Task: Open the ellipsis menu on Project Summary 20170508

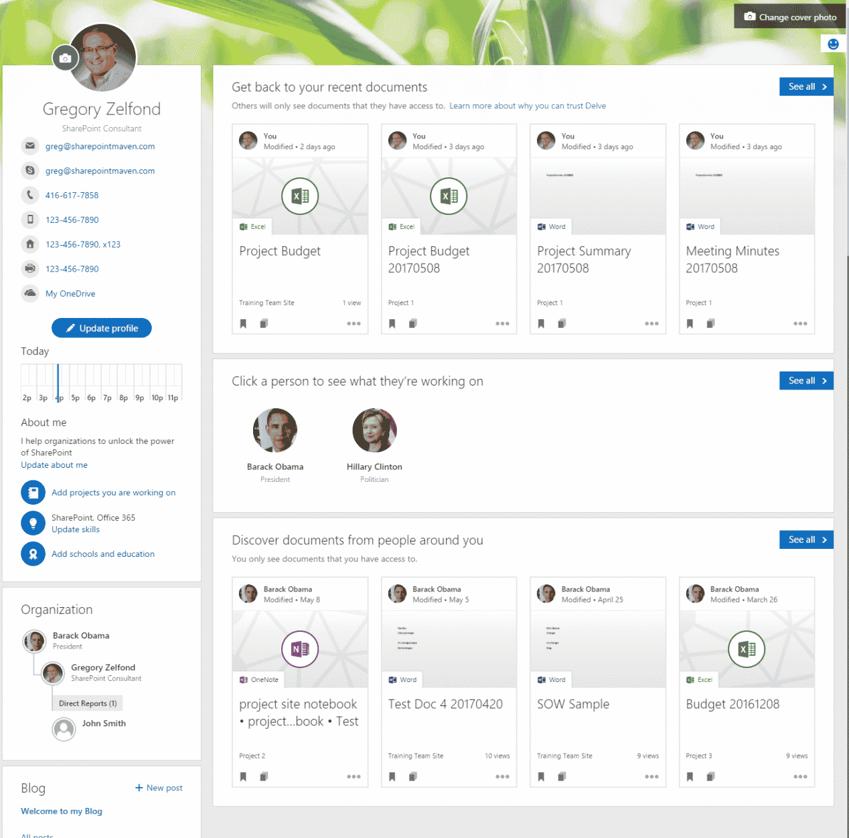Action: (x=651, y=323)
